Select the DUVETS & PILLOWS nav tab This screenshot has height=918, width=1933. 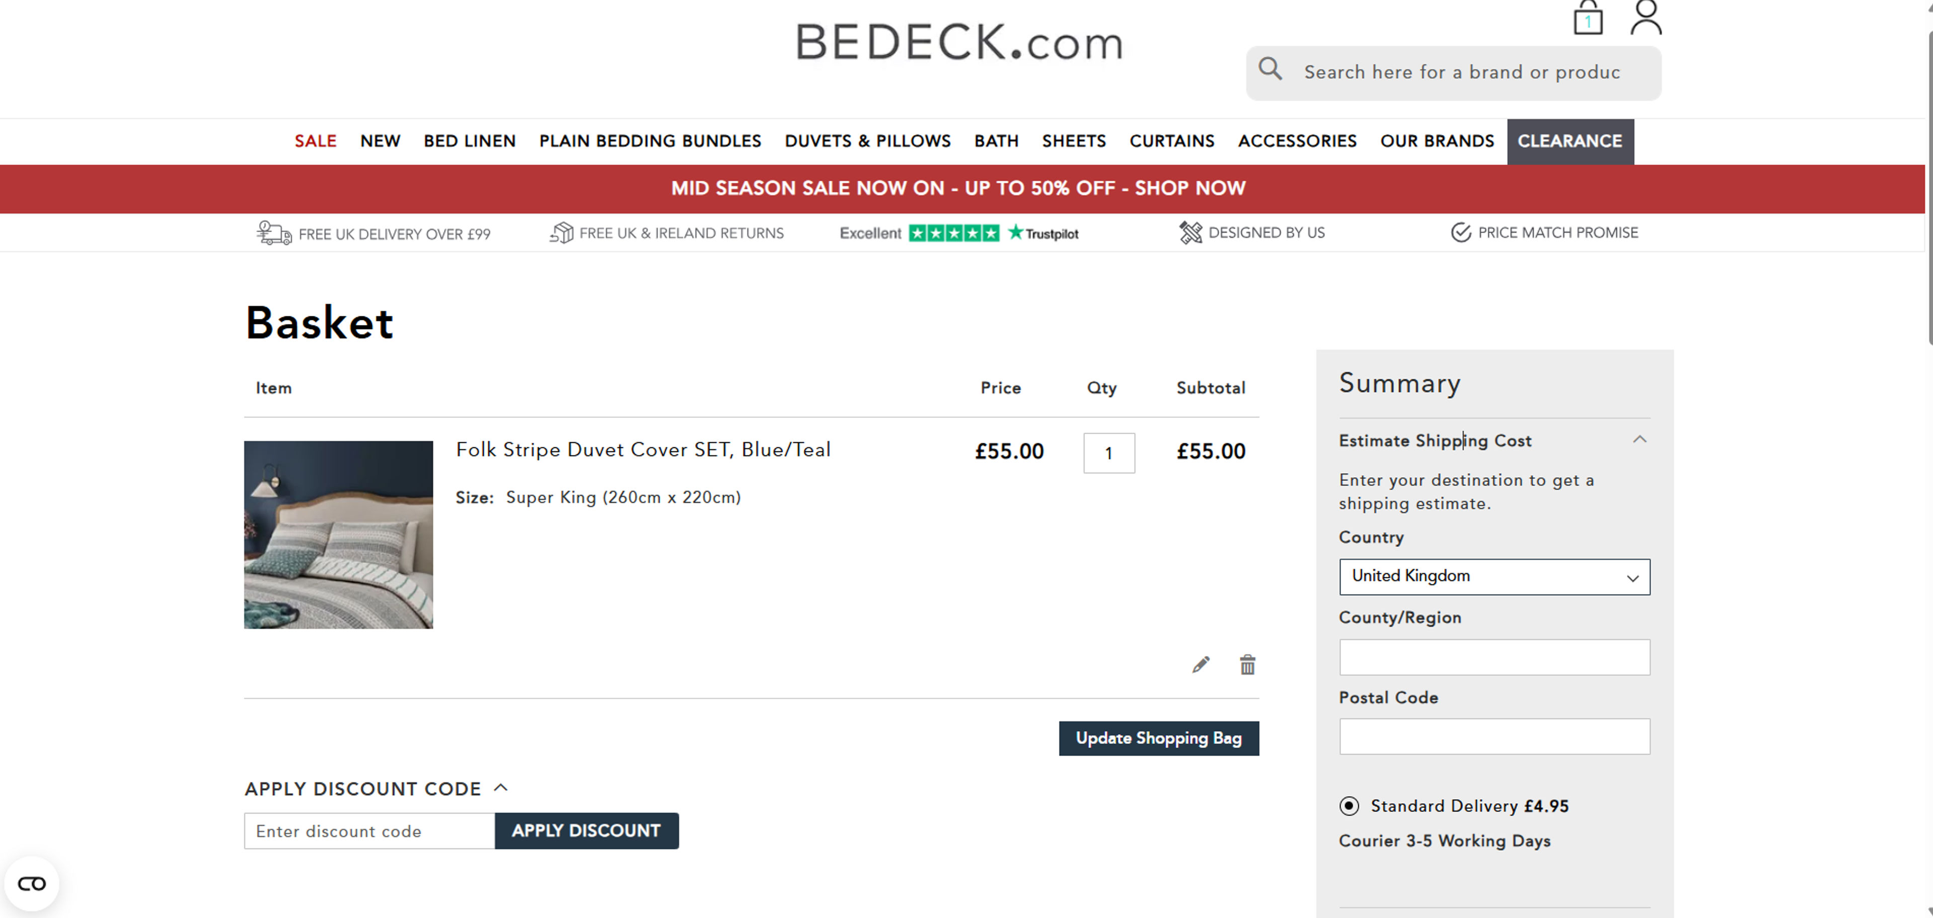[867, 141]
